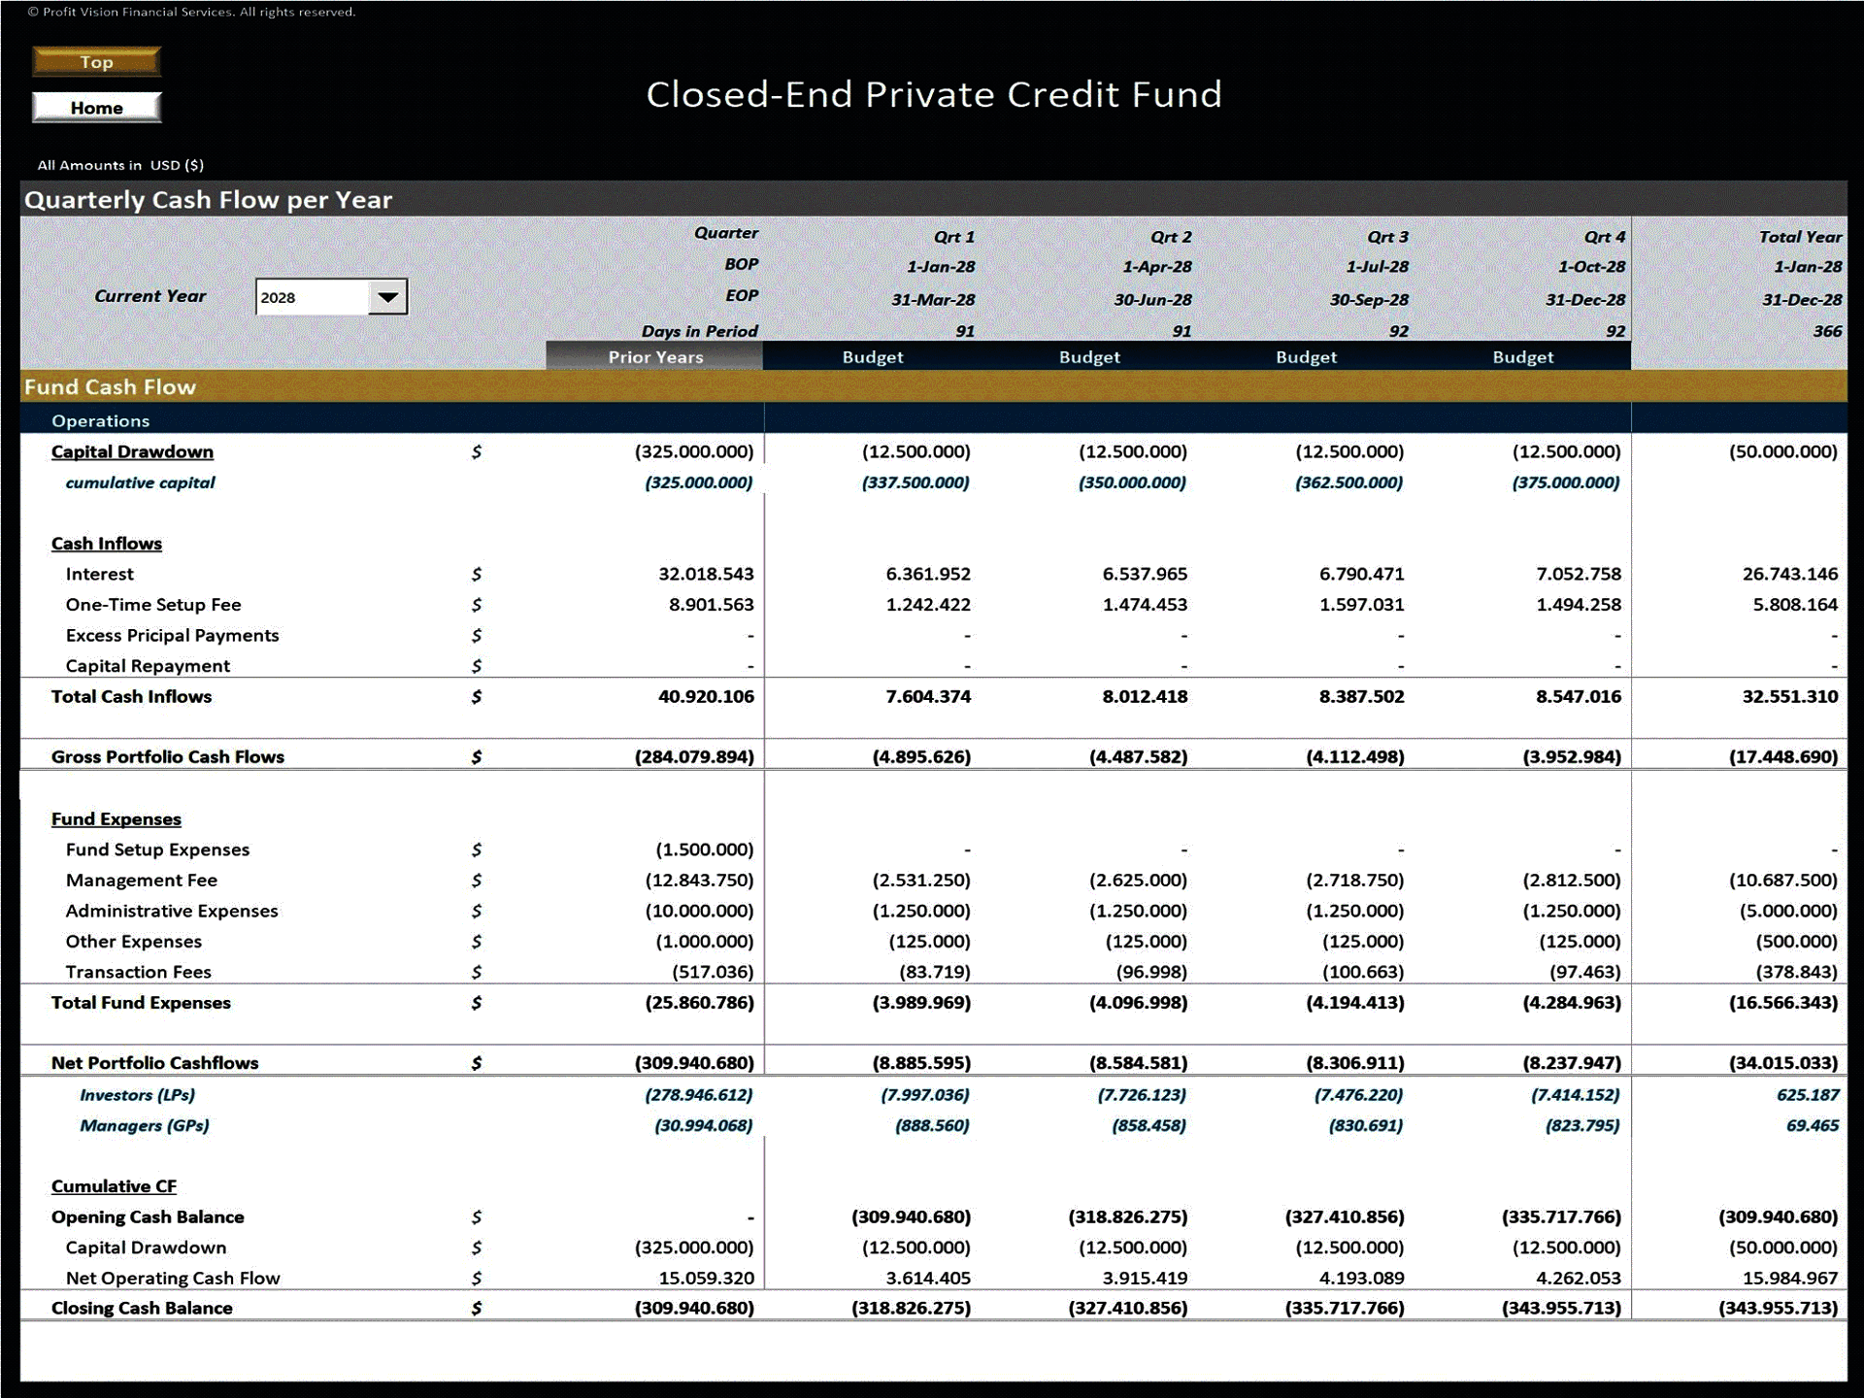The height and width of the screenshot is (1398, 1864).
Task: Click the Cash Inflows heading
Action: point(107,543)
